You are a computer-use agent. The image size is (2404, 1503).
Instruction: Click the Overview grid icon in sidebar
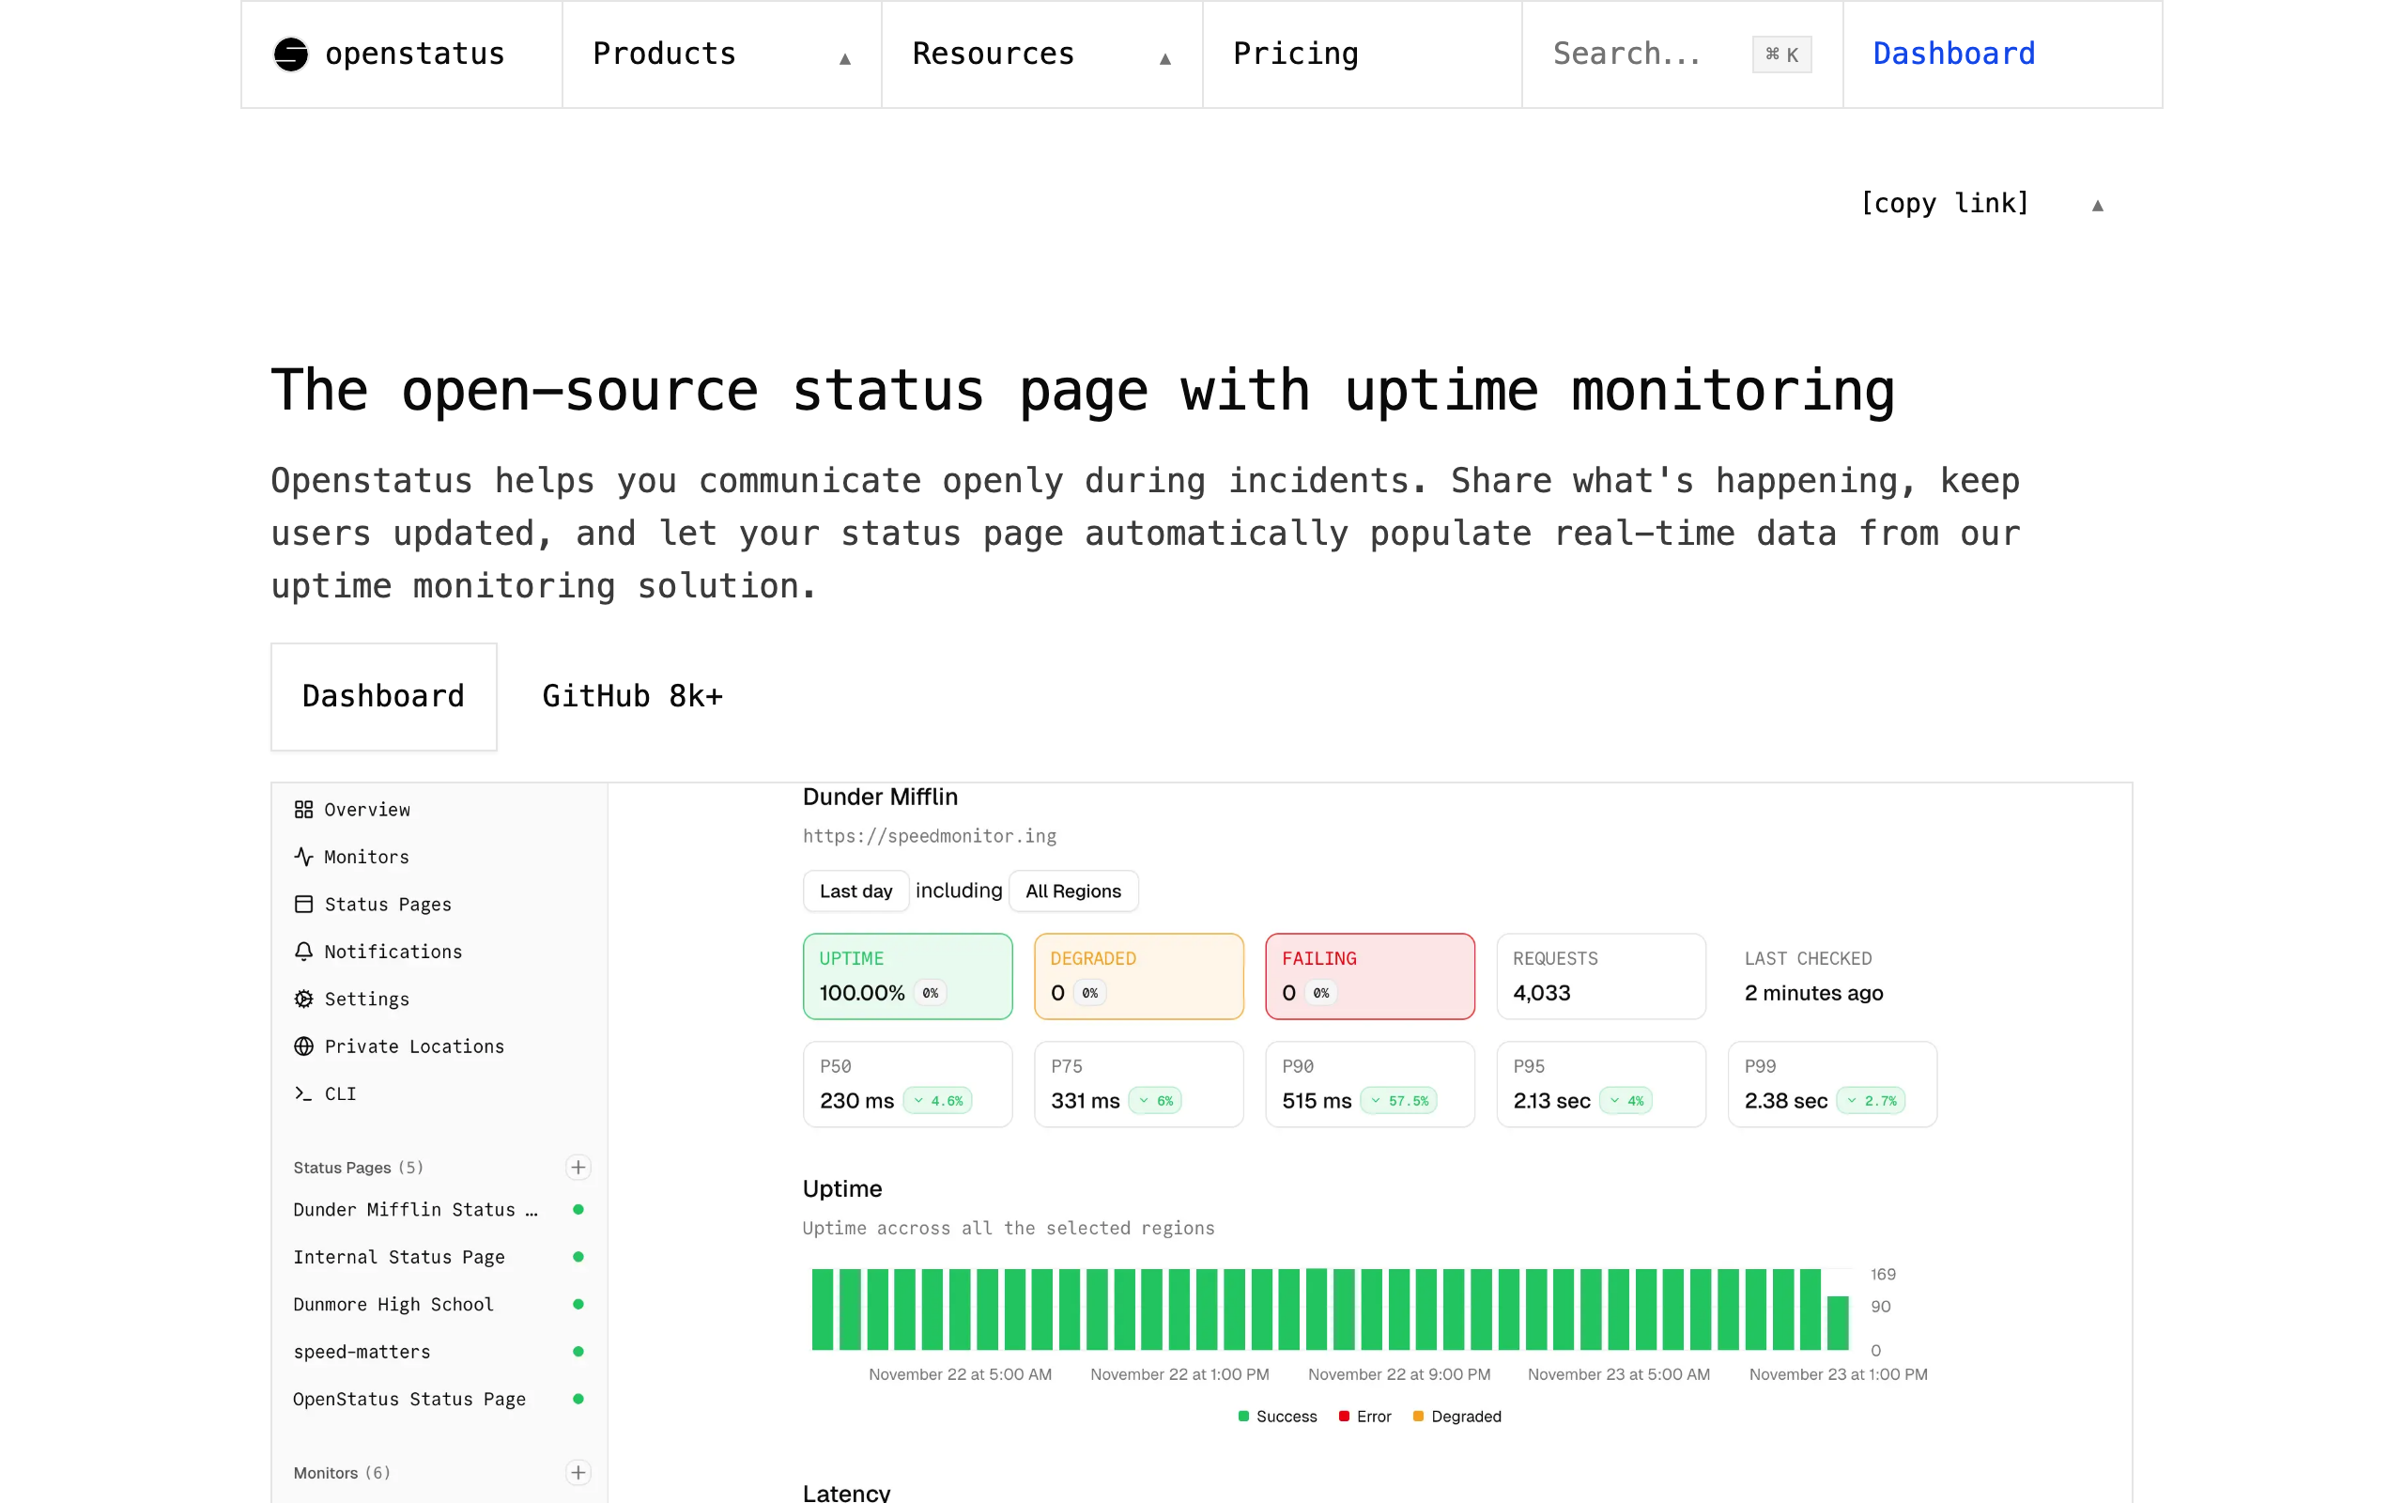(x=303, y=809)
